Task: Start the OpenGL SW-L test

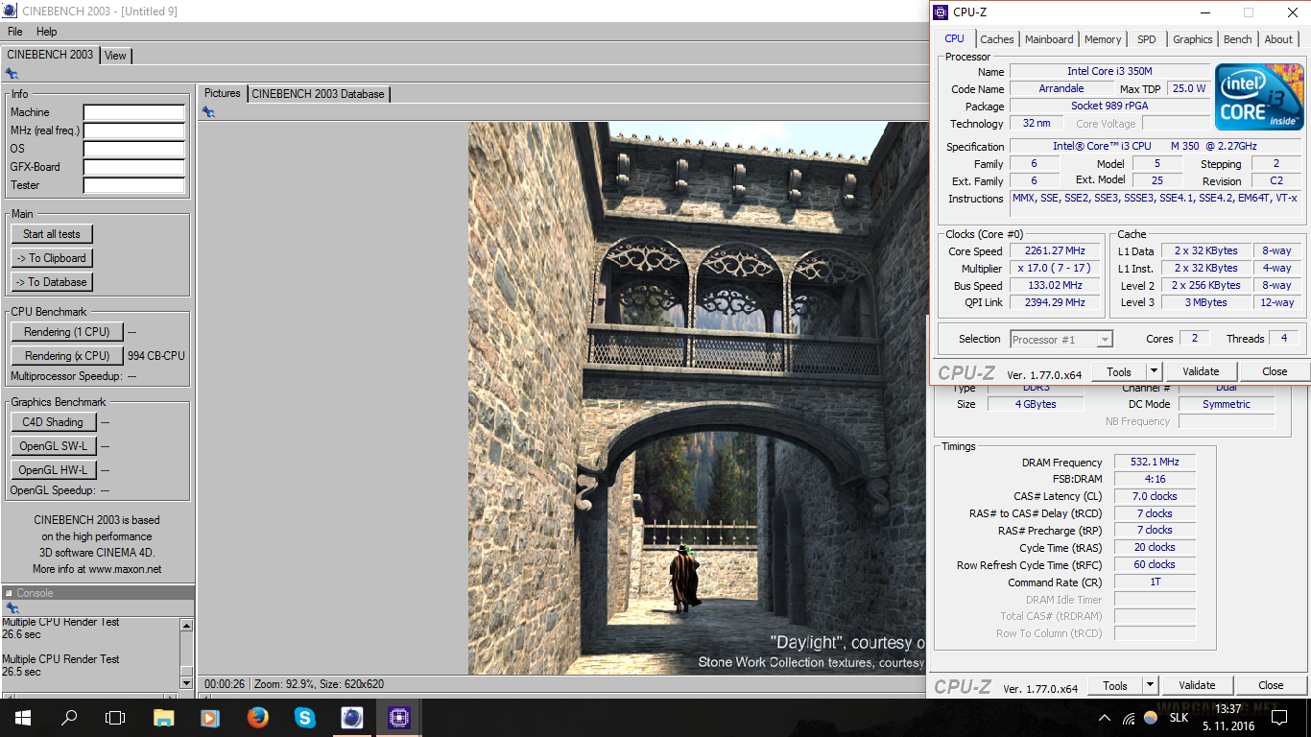Action: (53, 446)
